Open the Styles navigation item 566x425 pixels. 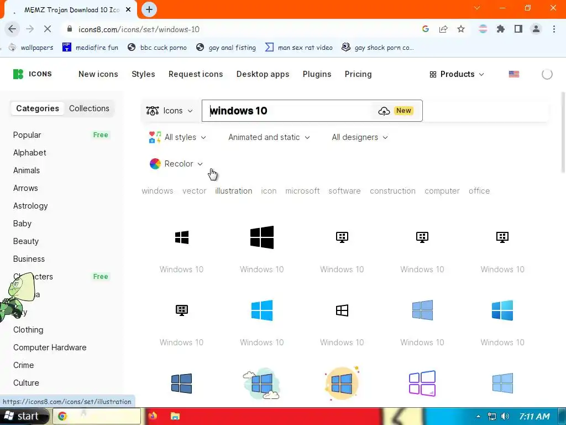click(143, 74)
